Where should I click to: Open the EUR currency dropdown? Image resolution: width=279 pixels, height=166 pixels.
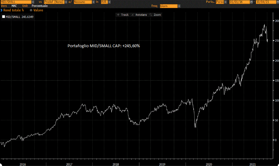pyautogui.click(x=109, y=2)
